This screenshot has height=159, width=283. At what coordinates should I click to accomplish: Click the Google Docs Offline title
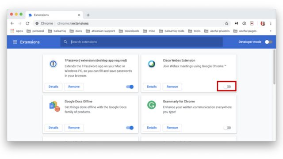(x=78, y=101)
